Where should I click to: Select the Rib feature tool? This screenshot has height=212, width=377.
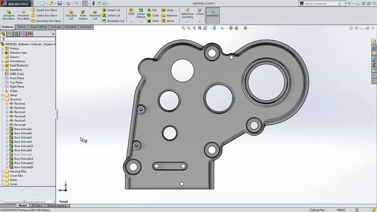(x=152, y=10)
